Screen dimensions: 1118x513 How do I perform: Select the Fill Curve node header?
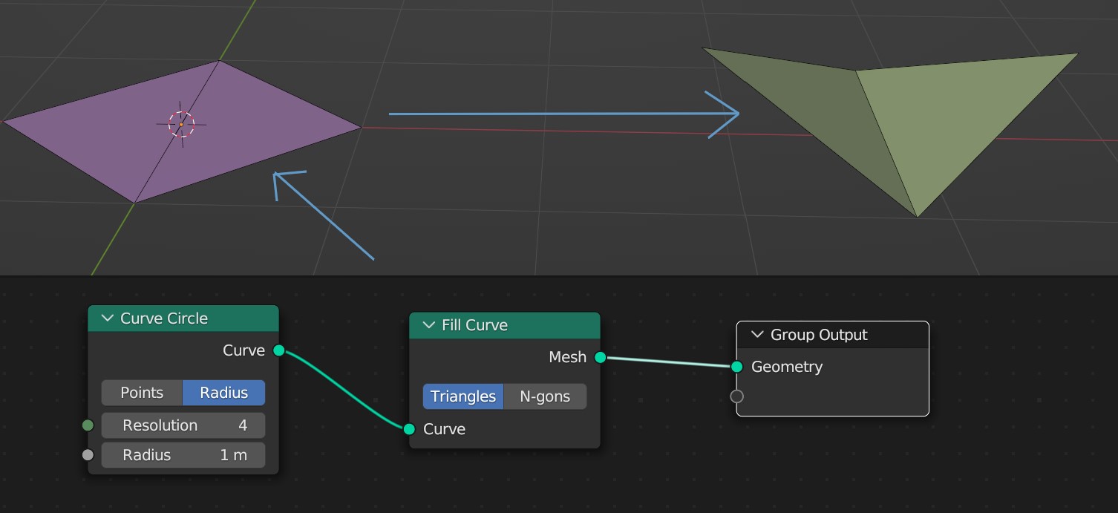tap(505, 325)
